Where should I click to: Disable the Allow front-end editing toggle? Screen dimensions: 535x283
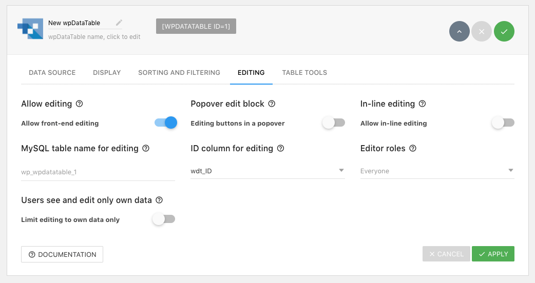click(x=166, y=123)
